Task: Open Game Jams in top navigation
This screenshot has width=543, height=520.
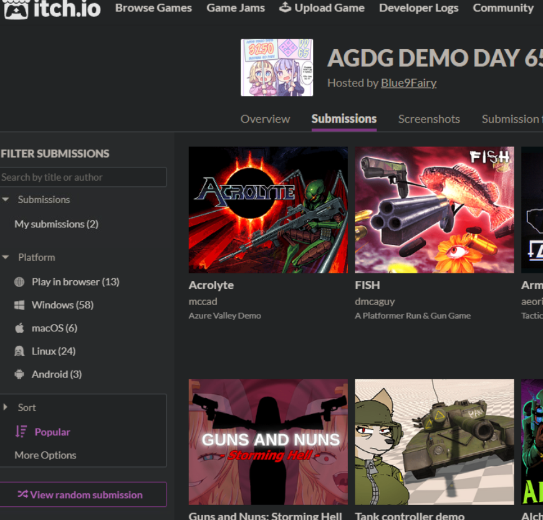Action: point(236,7)
